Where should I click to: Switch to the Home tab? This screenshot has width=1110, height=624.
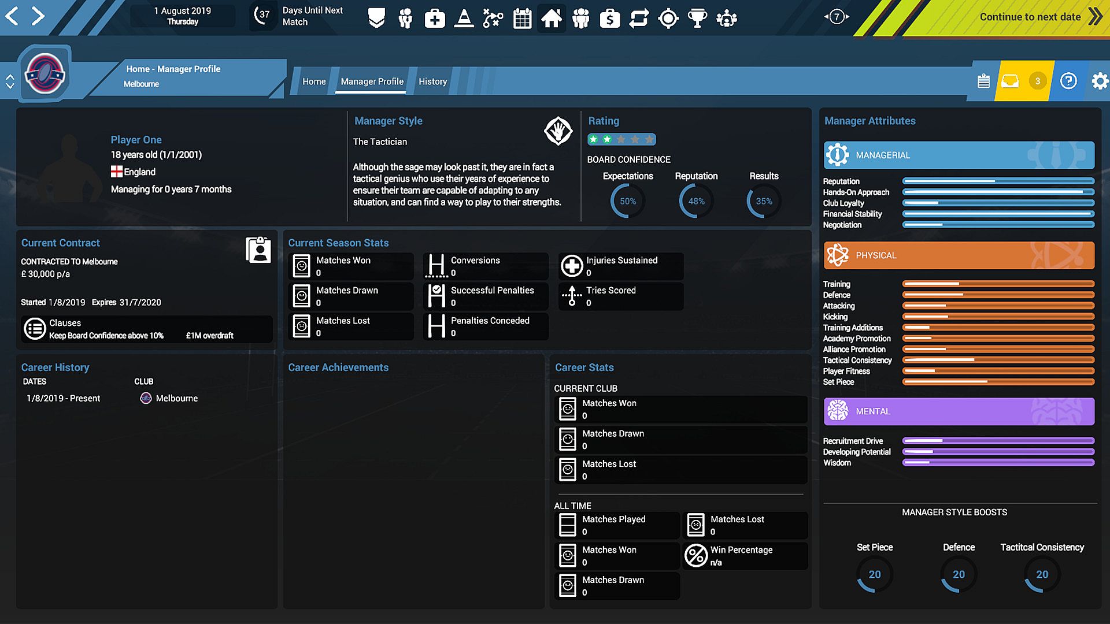coord(314,81)
